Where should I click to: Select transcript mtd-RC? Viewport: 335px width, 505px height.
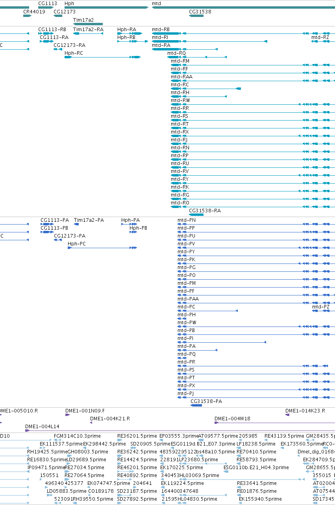click(x=180, y=85)
